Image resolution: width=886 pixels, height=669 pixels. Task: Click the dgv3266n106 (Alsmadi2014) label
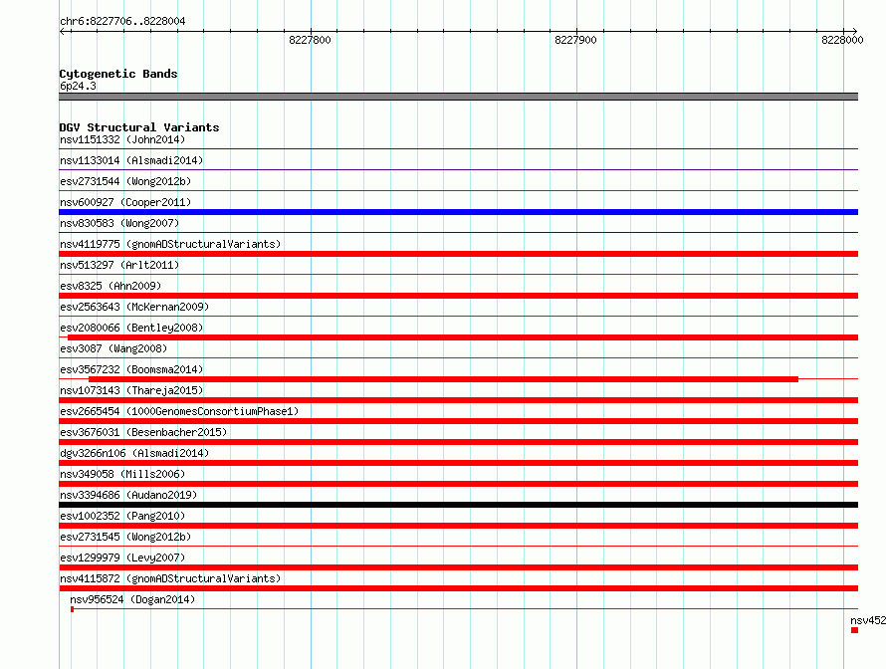click(134, 453)
